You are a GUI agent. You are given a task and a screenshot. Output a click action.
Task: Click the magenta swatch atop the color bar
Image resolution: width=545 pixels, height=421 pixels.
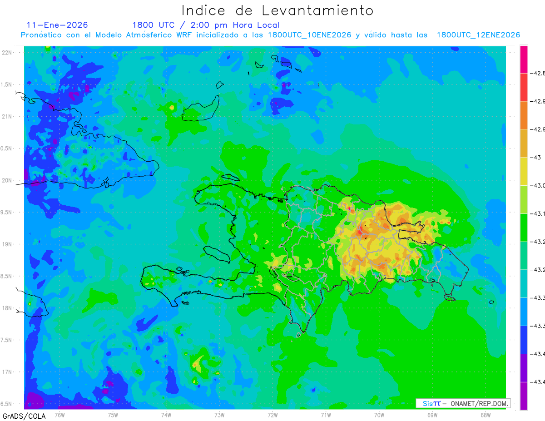(524, 59)
